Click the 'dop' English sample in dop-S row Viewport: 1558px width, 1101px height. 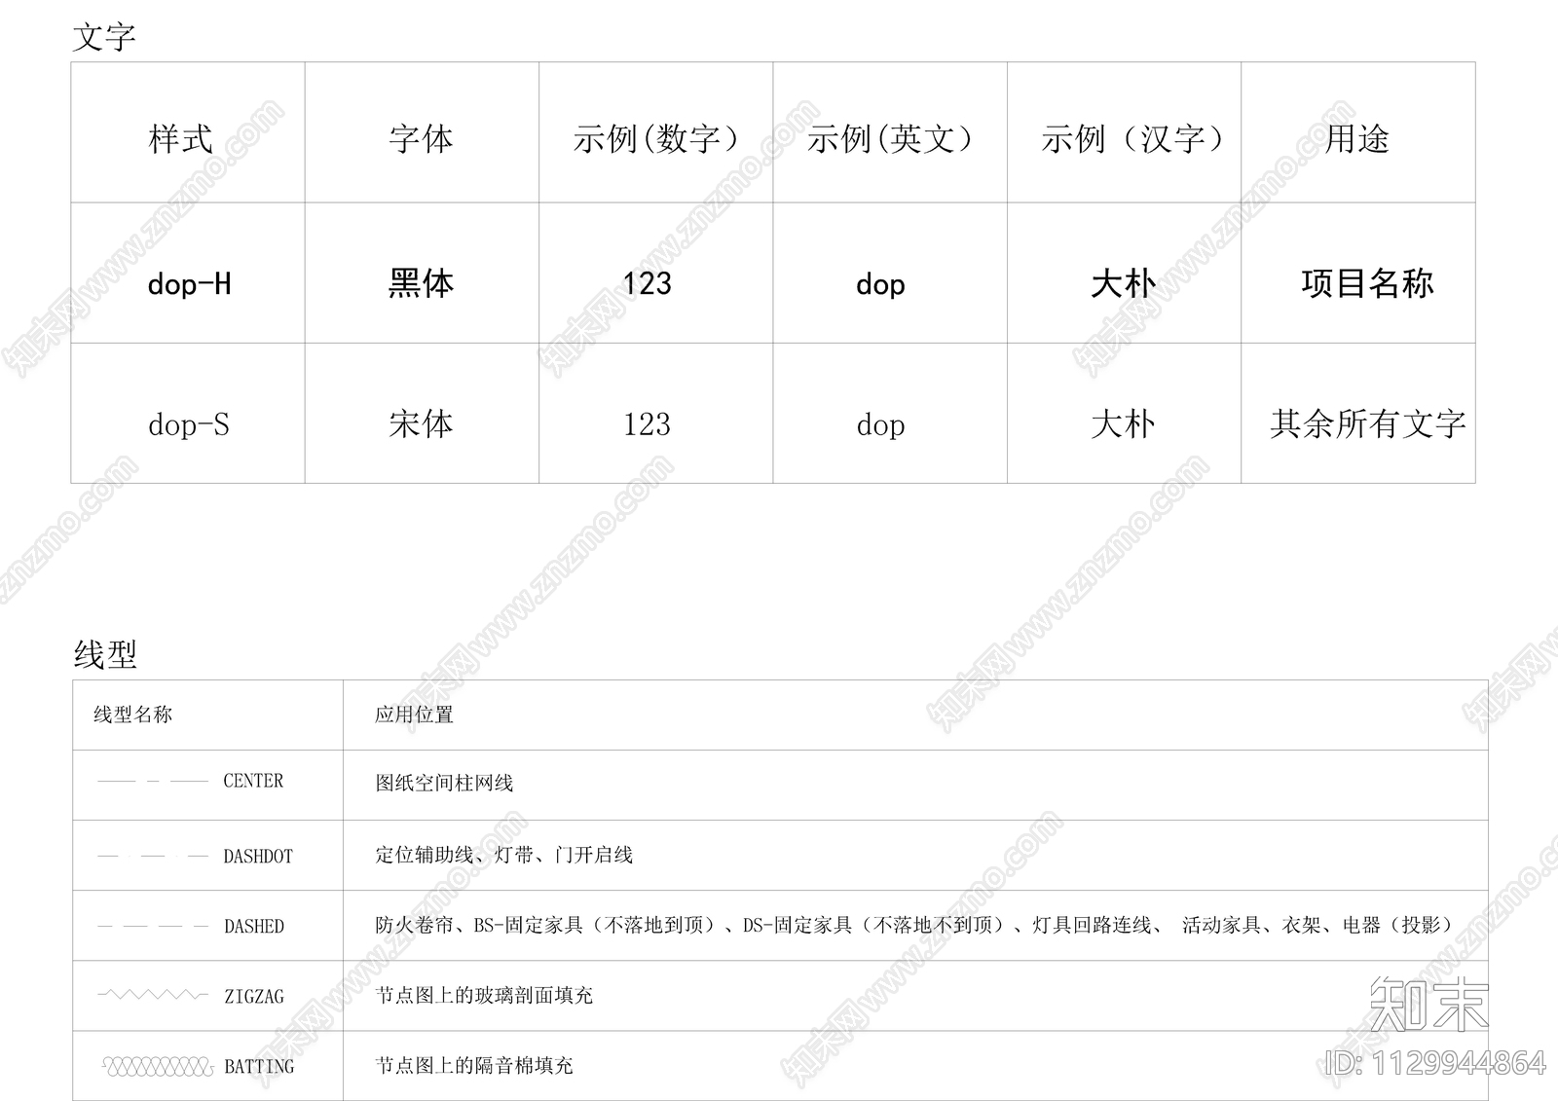[880, 425]
